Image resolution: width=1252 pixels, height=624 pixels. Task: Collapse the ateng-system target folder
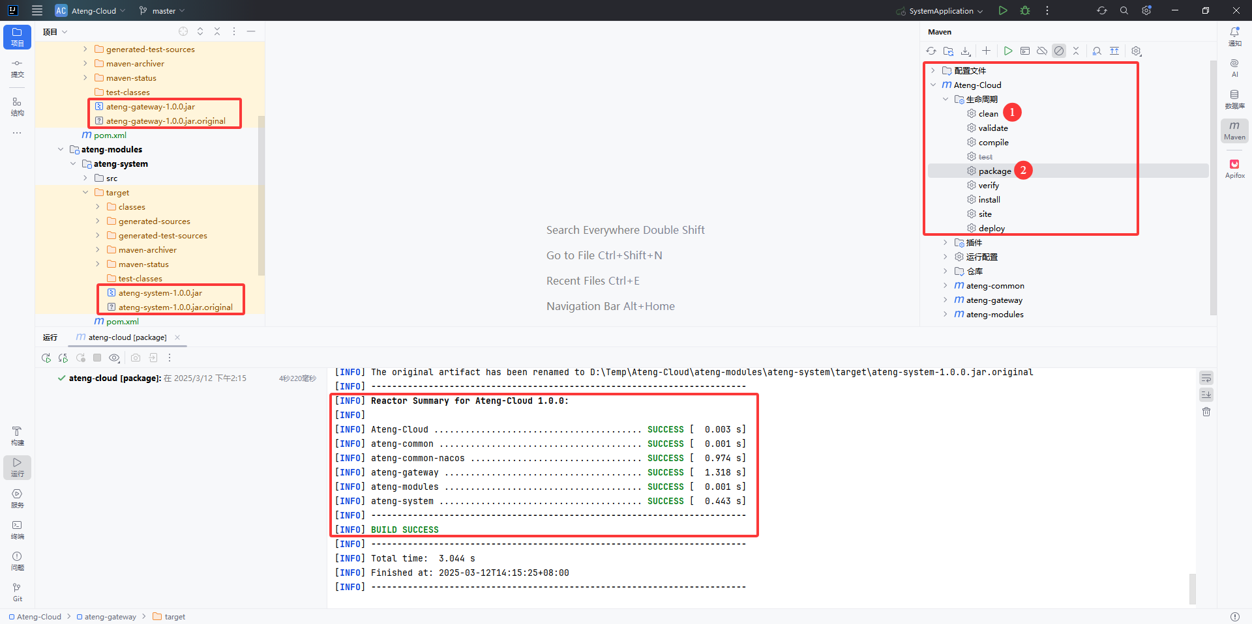click(85, 193)
